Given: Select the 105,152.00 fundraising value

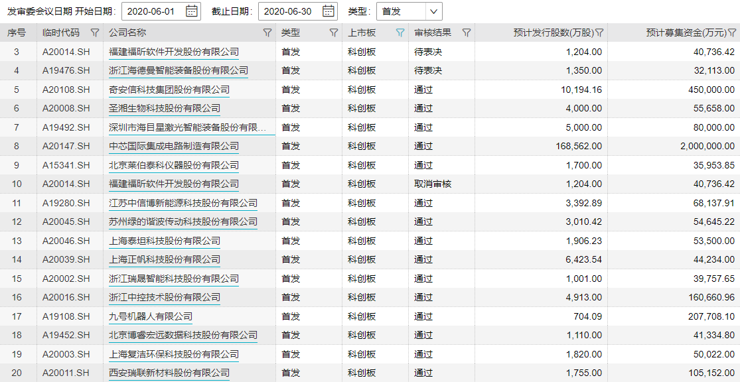Looking at the screenshot, I should pyautogui.click(x=711, y=373).
